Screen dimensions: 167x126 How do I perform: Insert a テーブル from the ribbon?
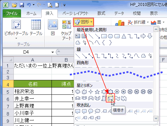pos(36,27)
